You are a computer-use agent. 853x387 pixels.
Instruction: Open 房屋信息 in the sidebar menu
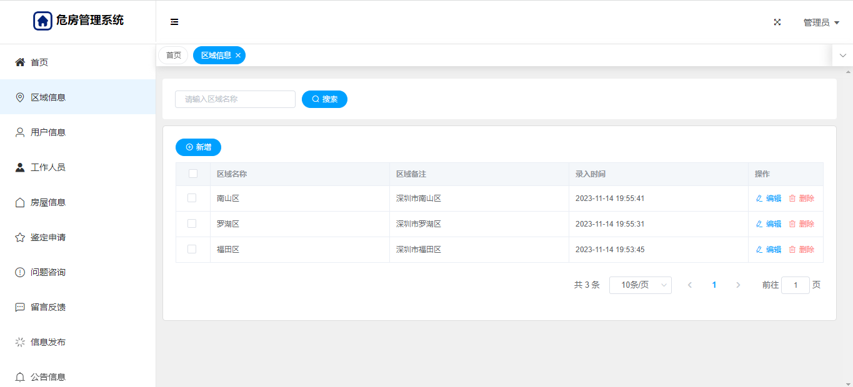(48, 202)
